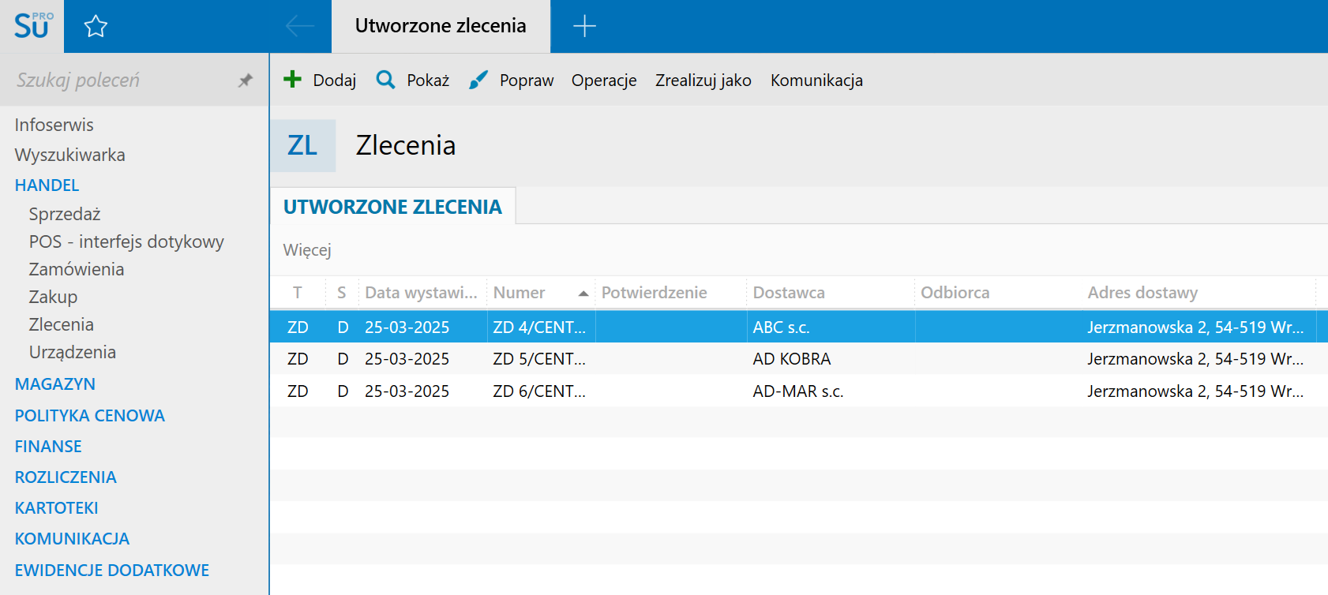Go back with the left arrow
This screenshot has width=1328, height=595.
click(300, 26)
